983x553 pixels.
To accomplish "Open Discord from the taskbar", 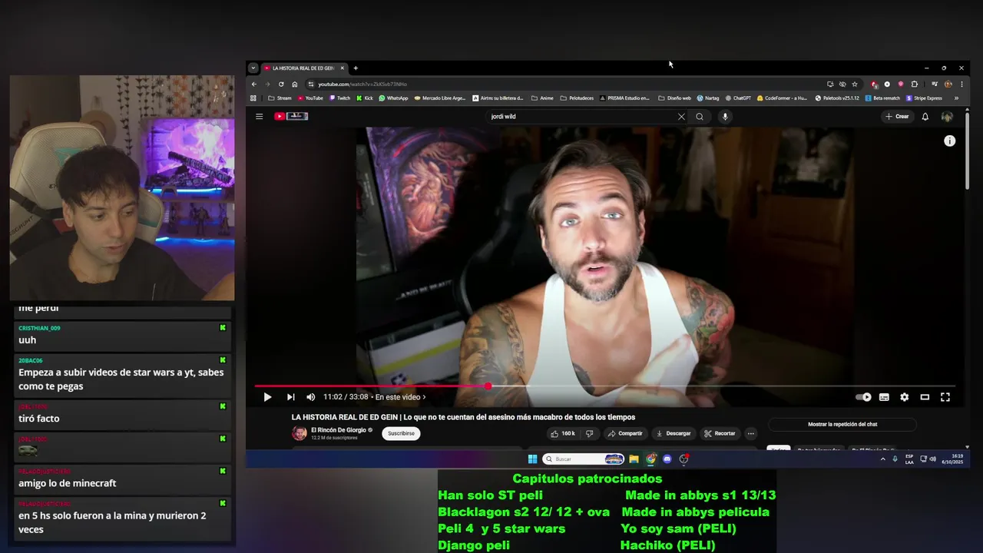I will (667, 459).
